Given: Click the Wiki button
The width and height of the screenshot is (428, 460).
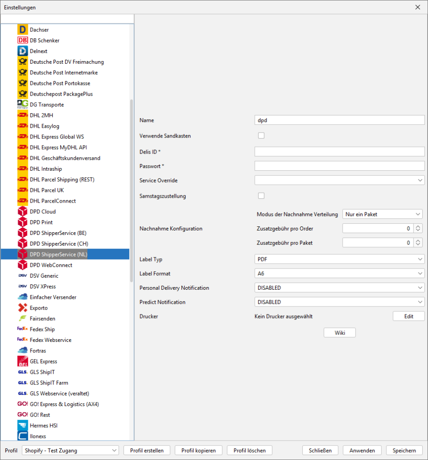Looking at the screenshot, I should point(340,332).
